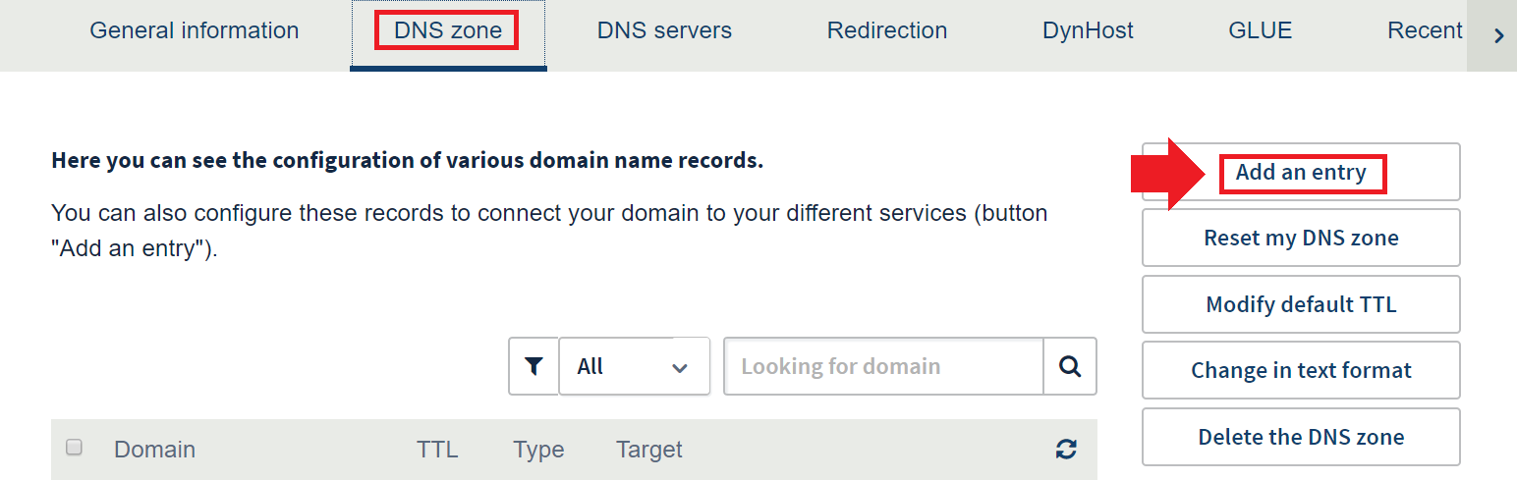
Task: Click Delete the DNS zone button
Action: click(x=1301, y=437)
